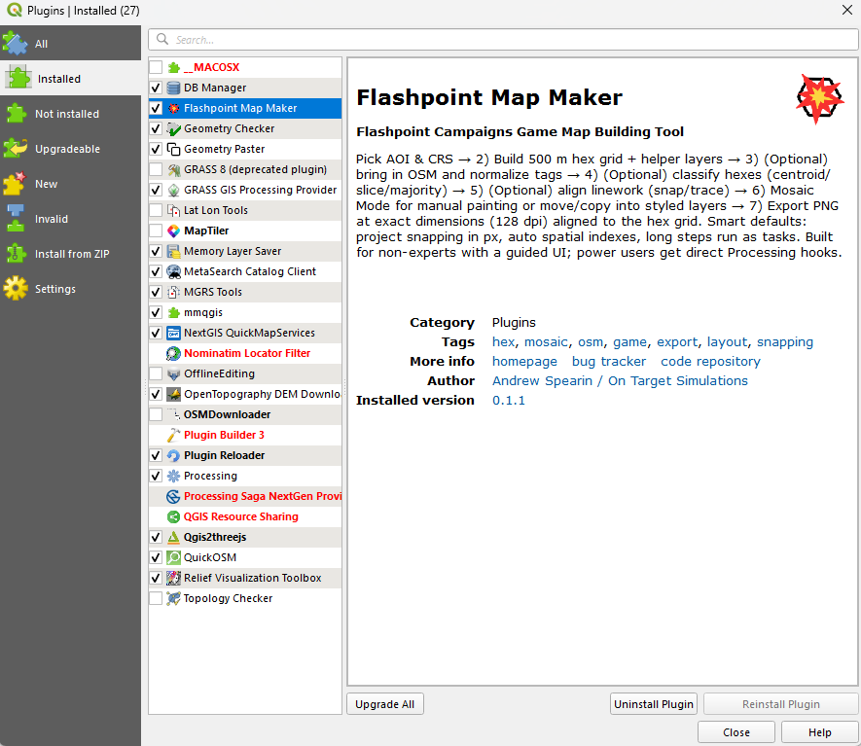This screenshot has width=861, height=746.
Task: Switch to the All plugins tab
Action: [x=70, y=44]
